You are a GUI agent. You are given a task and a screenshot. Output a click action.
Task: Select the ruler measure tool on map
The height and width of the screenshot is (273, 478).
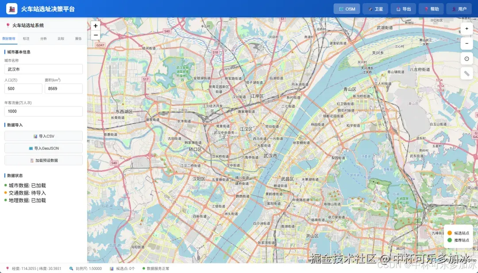(x=466, y=73)
